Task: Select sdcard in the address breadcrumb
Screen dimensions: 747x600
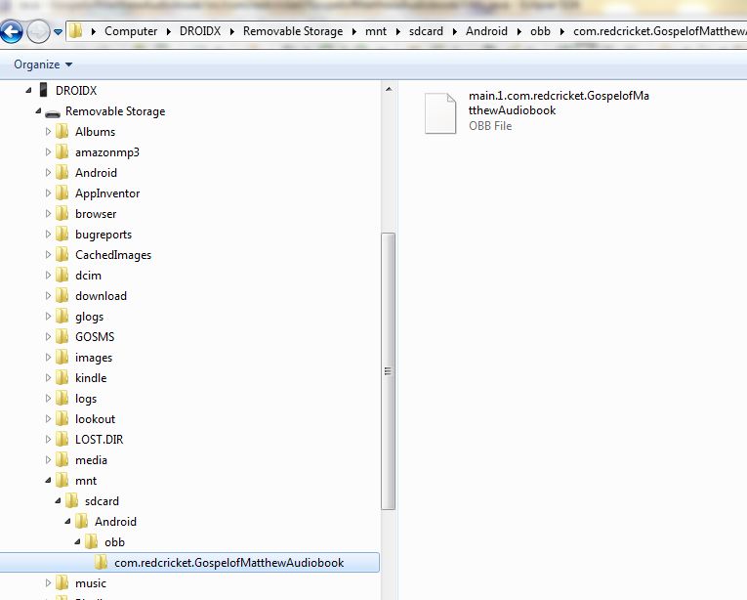Action: tap(426, 31)
